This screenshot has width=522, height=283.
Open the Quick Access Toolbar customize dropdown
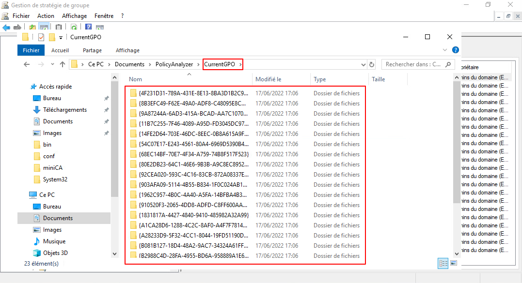61,38
